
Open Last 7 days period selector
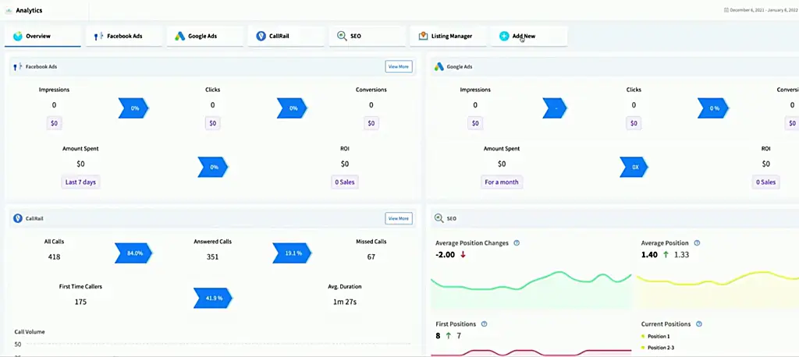click(x=81, y=182)
